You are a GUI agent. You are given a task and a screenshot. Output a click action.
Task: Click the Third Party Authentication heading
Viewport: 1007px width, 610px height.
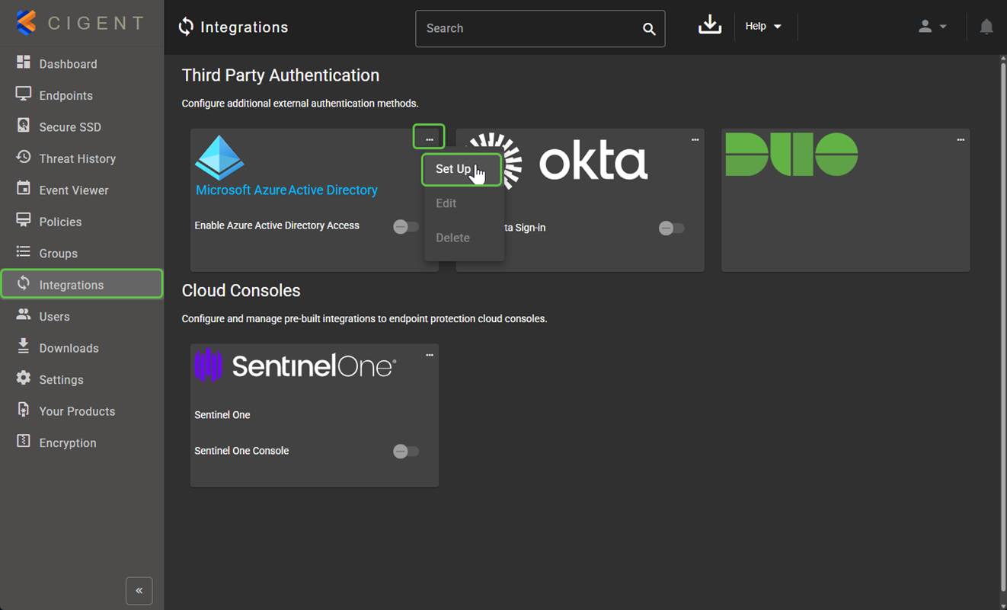pos(280,75)
